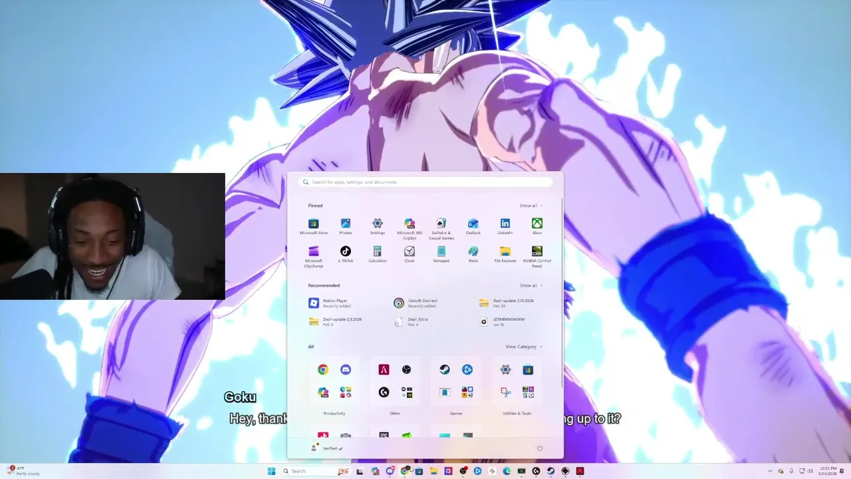Open Snipping Tool in Utilities & Tools

pos(505,392)
